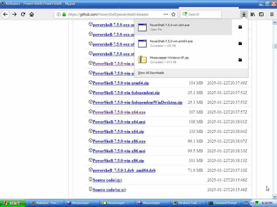
Task: Download PowerShell-7.5.0-win-x86.zip link
Action: 118,161
